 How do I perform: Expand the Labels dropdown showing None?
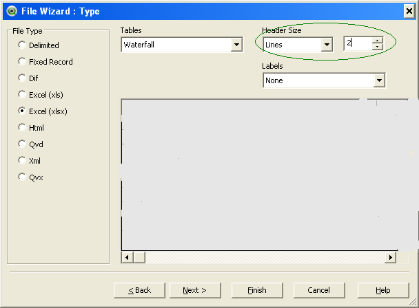[x=324, y=80]
